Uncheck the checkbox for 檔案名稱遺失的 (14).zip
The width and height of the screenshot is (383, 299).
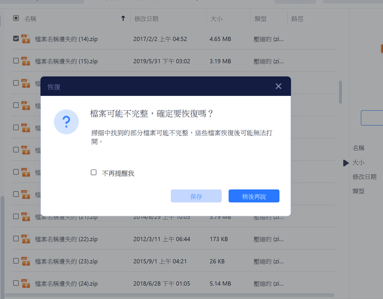click(16, 38)
